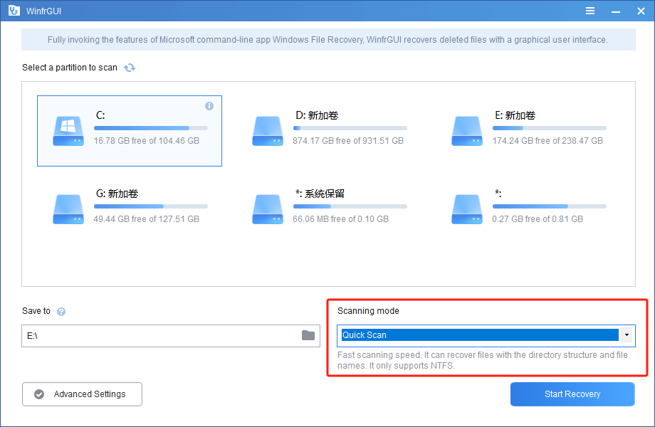Click the "G: 新加卷" label
The width and height of the screenshot is (655, 427).
[117, 194]
